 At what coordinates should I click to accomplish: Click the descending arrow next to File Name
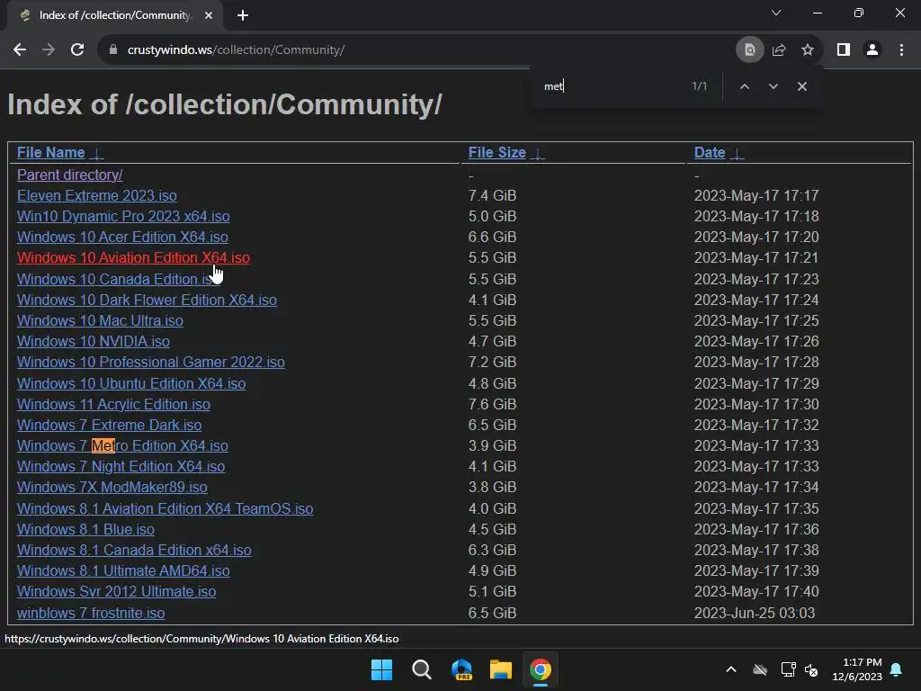click(97, 154)
